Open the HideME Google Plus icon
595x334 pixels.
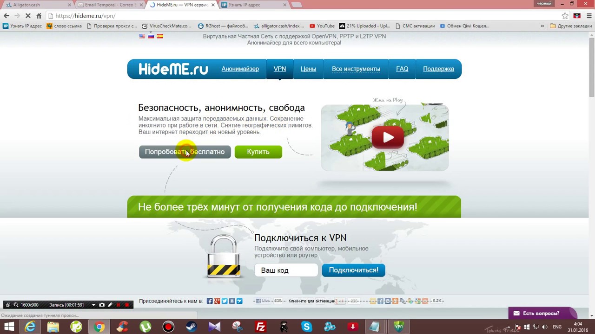(x=217, y=301)
